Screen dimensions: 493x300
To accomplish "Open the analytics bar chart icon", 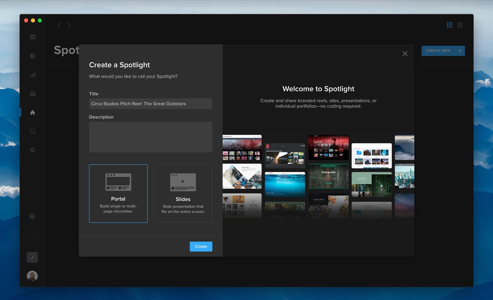I will point(32,75).
